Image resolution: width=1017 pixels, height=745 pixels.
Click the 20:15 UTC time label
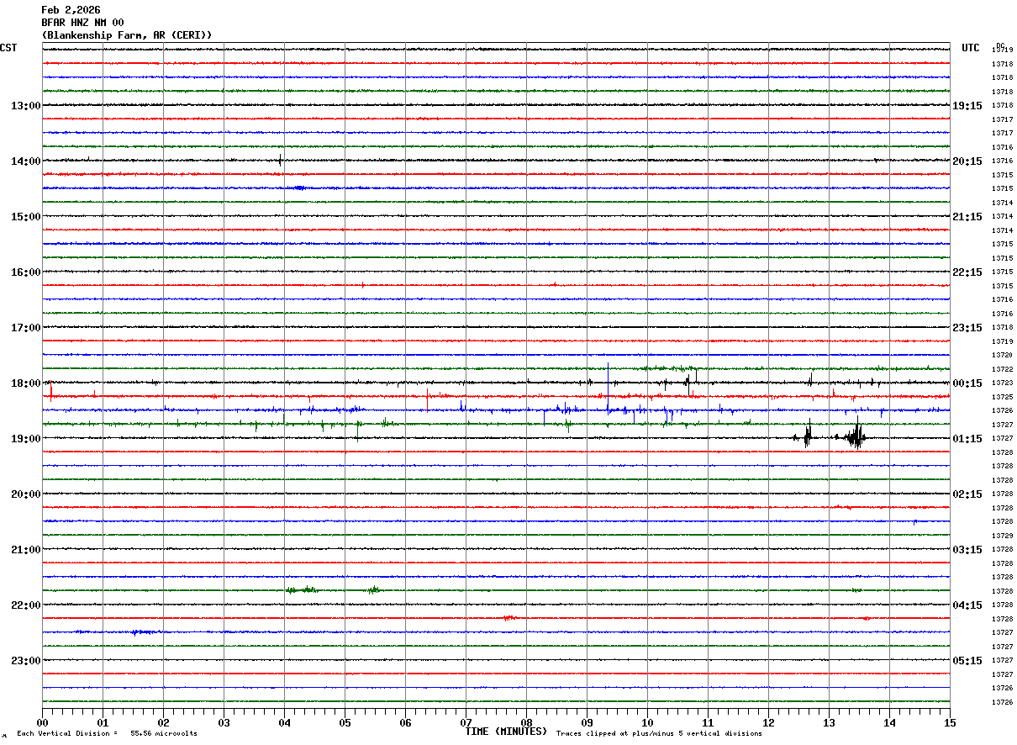coord(967,161)
